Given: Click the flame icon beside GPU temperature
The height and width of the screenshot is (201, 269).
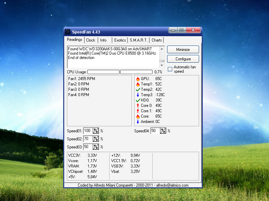Looking at the screenshot, I should point(138,79).
